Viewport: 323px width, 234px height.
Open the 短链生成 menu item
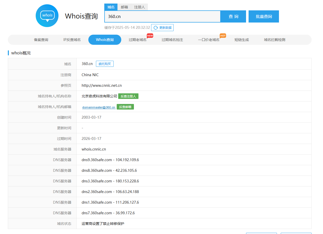tap(241, 40)
